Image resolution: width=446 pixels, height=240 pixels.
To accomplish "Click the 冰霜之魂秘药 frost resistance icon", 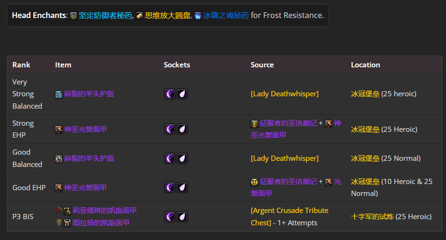I will coord(198,16).
